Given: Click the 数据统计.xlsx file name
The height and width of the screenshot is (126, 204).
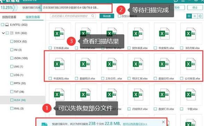Looking at the screenshot, I should [87, 79].
